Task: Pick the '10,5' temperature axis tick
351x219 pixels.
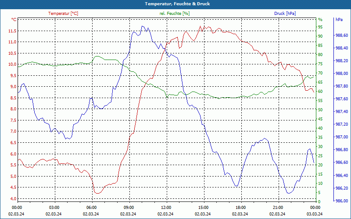Action: coord(12,53)
